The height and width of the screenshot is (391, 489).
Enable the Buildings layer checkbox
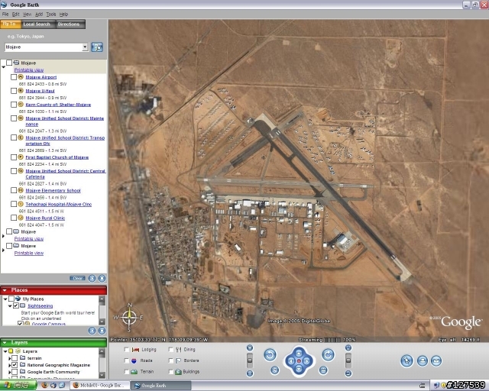pyautogui.click(x=171, y=372)
